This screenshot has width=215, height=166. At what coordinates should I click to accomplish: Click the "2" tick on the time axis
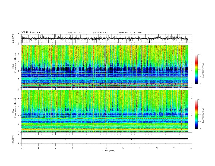point(55,148)
